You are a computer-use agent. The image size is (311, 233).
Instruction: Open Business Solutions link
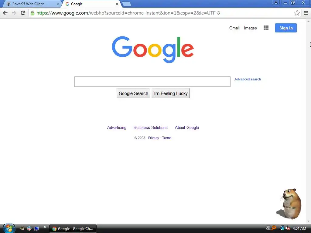coord(151,128)
